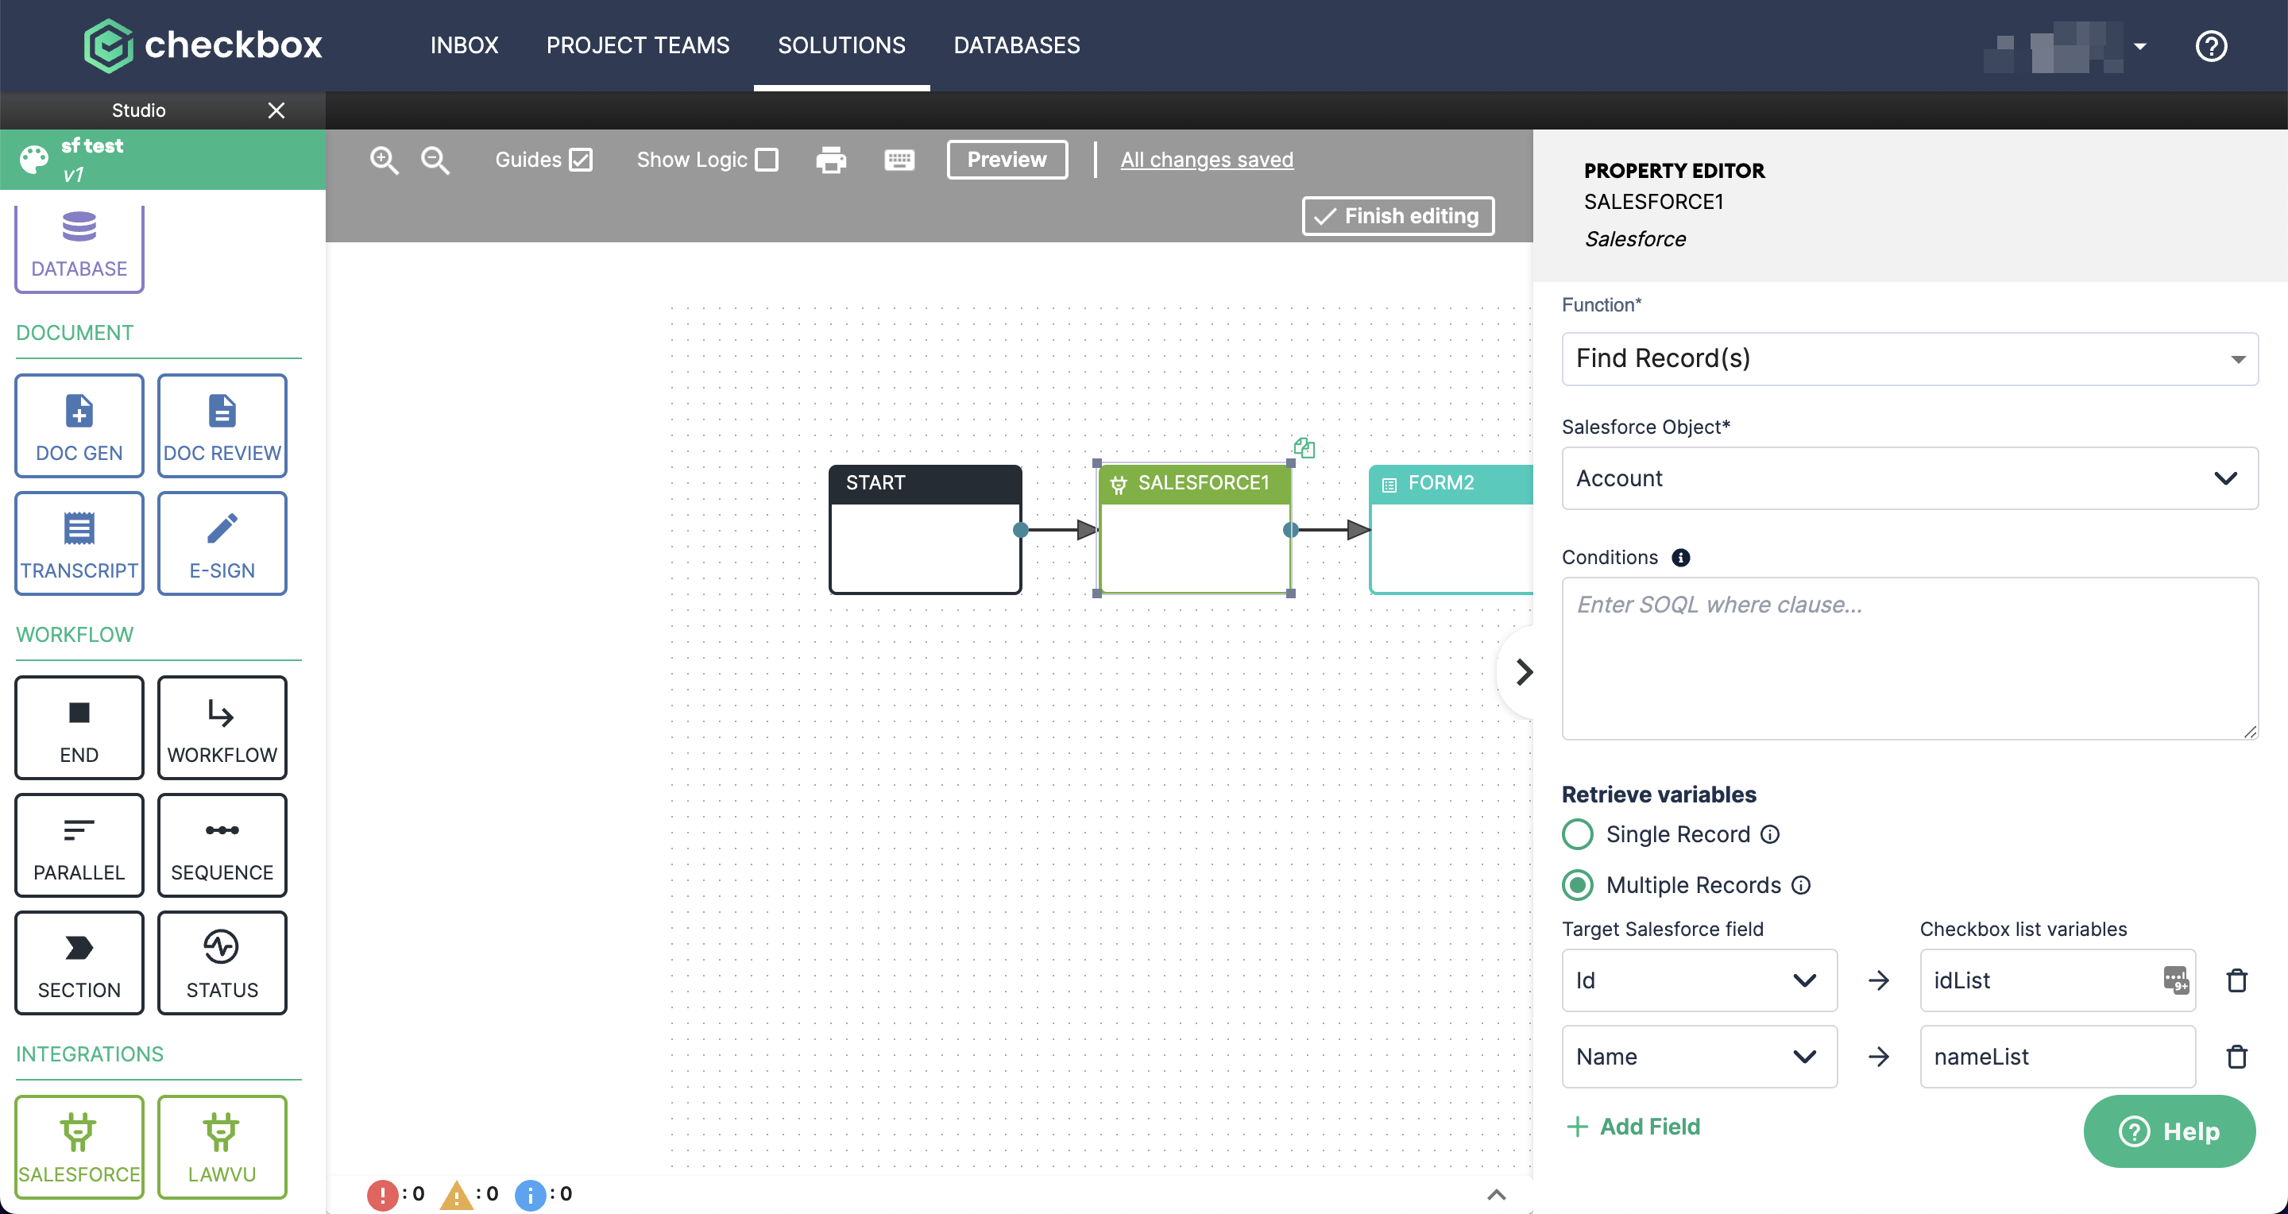Select the SEQUENCE block tile

tap(222, 845)
